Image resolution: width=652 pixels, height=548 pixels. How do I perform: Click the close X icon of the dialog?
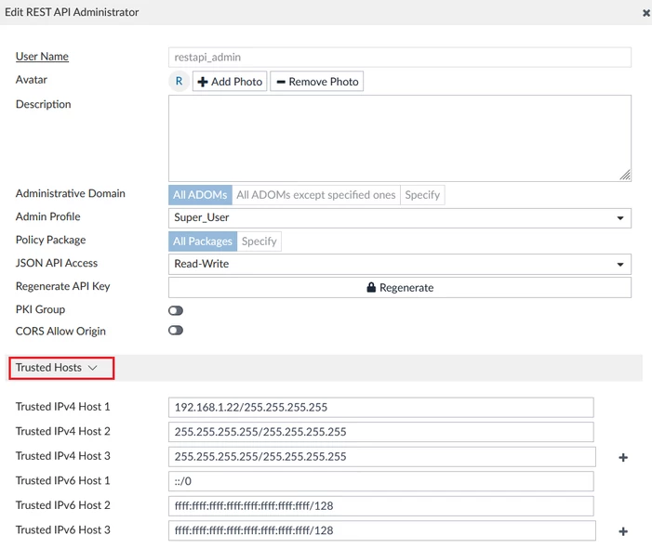coord(645,13)
